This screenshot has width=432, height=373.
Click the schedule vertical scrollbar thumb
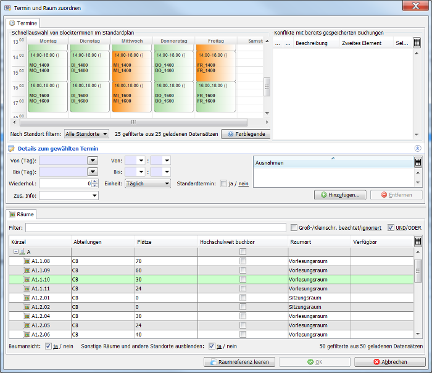tap(267, 86)
